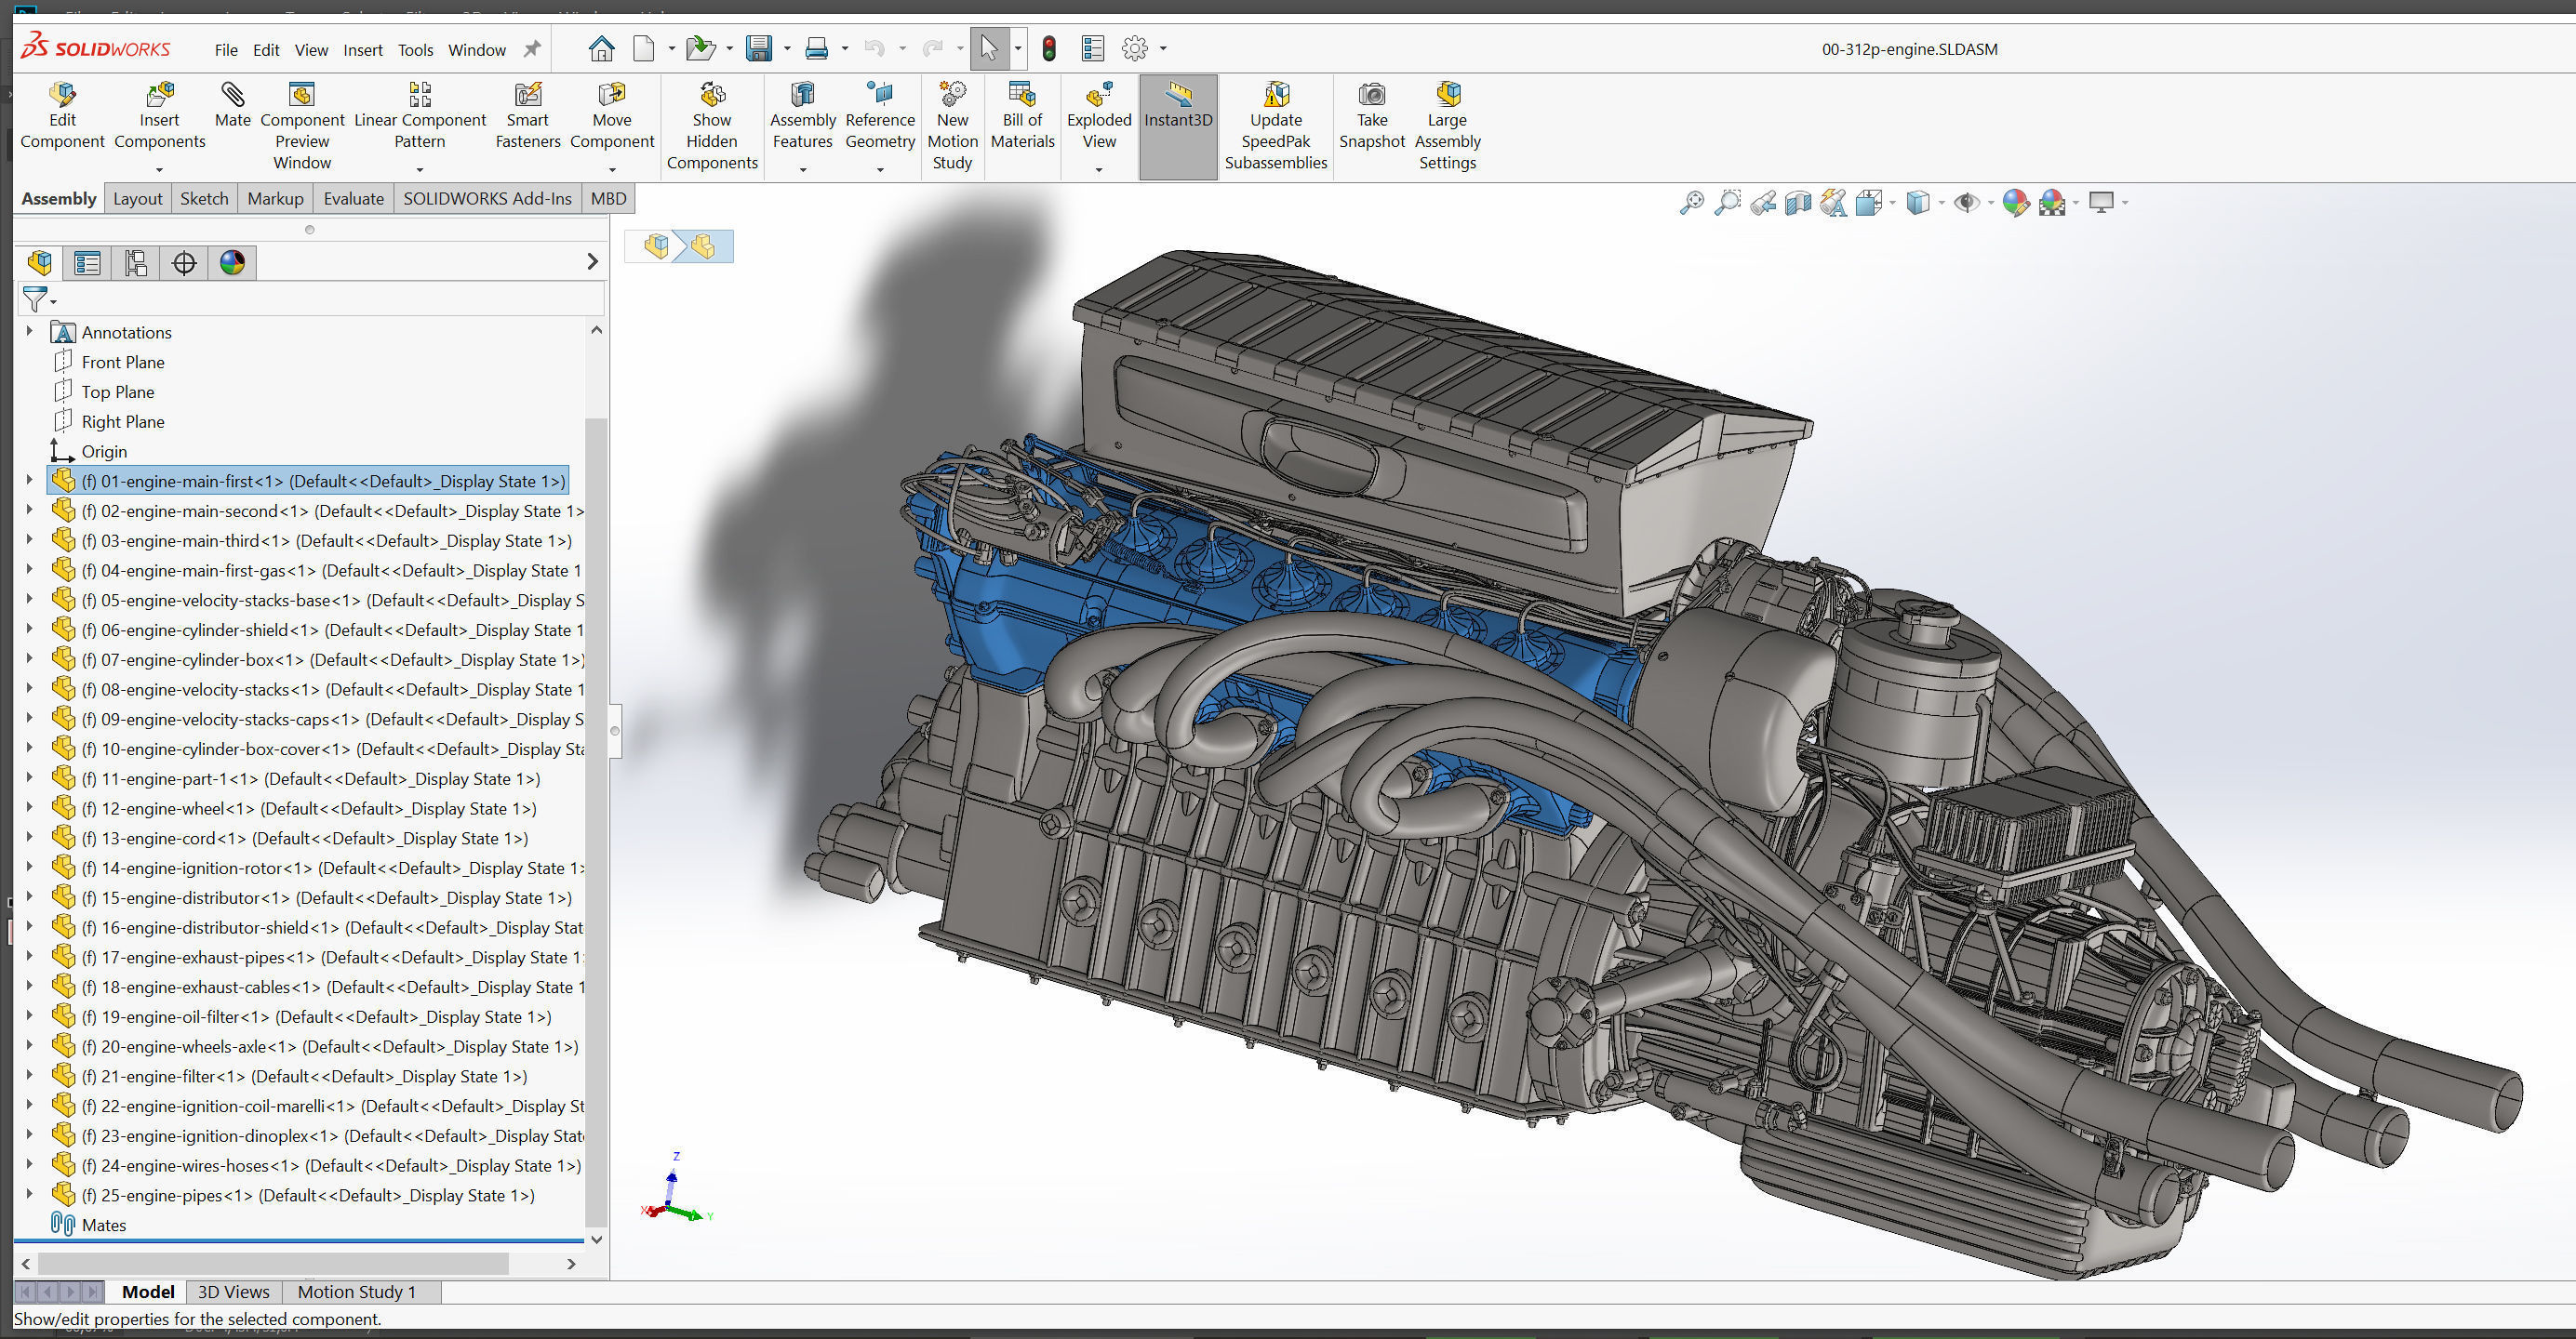Click the Rebuild traffic light icon
The height and width of the screenshot is (1339, 2576).
click(x=1048, y=48)
